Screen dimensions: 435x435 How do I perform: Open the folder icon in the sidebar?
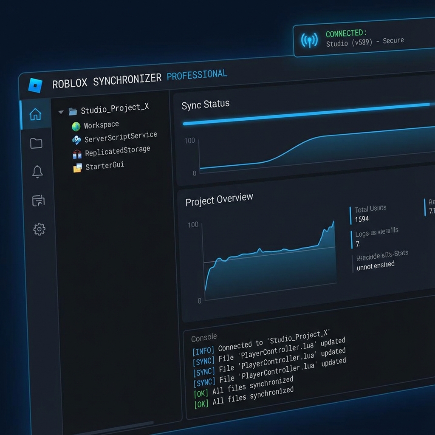(x=37, y=144)
